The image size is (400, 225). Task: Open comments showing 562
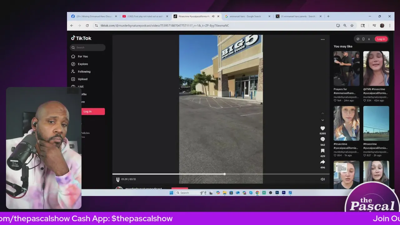(322, 139)
